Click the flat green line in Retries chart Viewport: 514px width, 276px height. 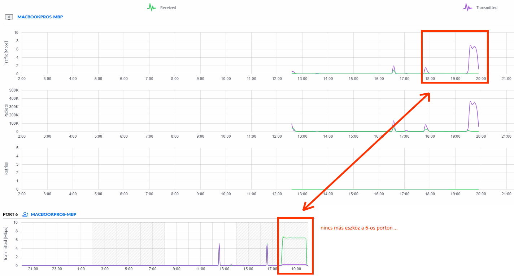click(385, 189)
